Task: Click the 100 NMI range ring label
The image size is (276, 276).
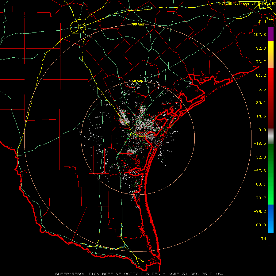Action: pyautogui.click(x=138, y=24)
